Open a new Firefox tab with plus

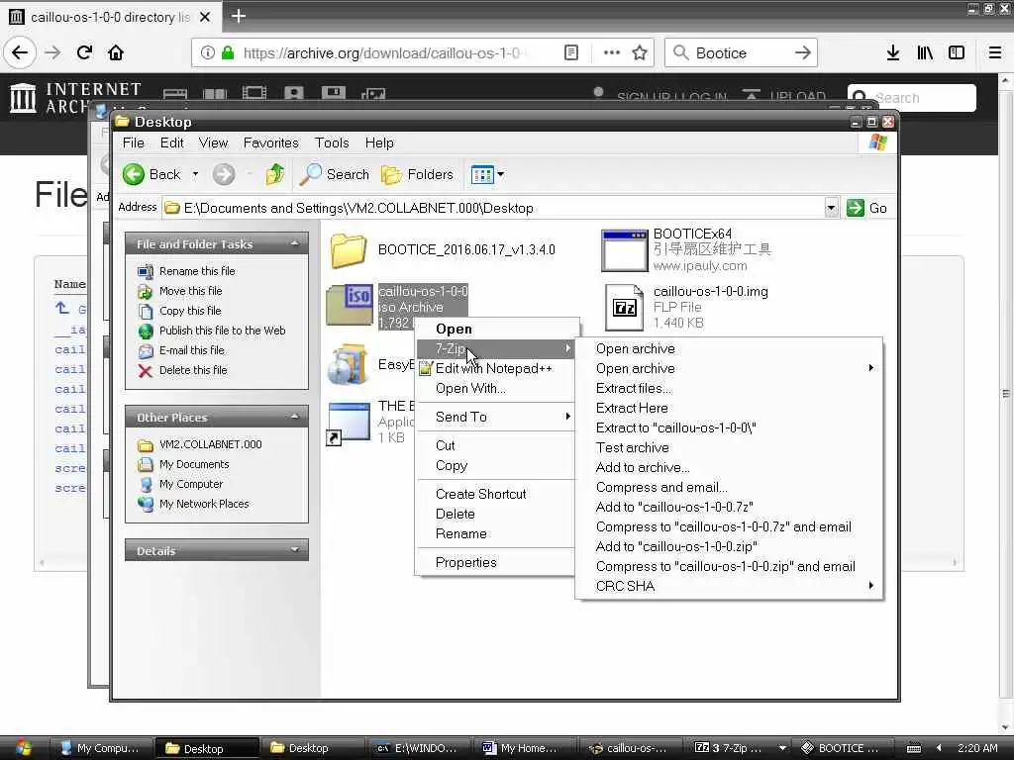click(x=239, y=16)
